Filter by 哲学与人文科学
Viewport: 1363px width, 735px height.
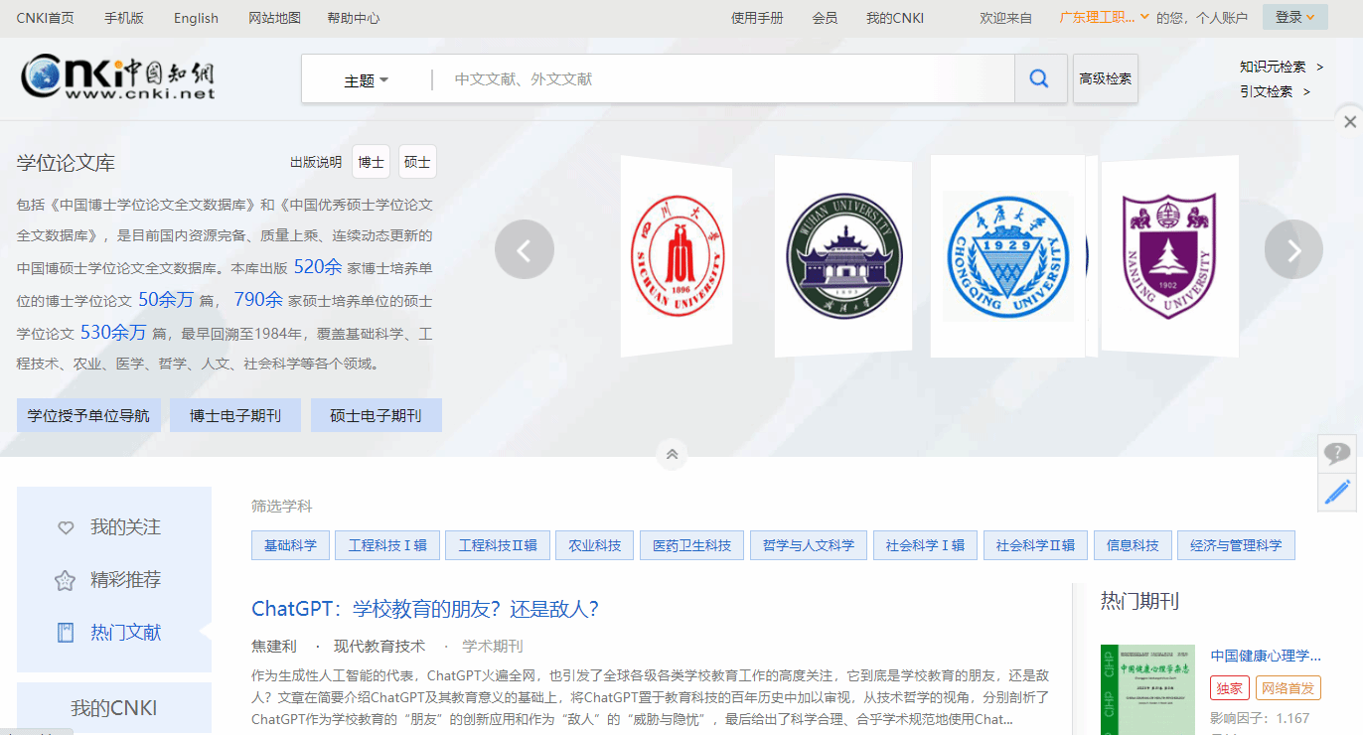pyautogui.click(x=809, y=545)
